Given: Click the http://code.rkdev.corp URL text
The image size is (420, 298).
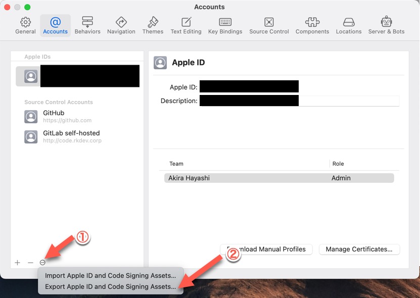Looking at the screenshot, I should point(72,140).
